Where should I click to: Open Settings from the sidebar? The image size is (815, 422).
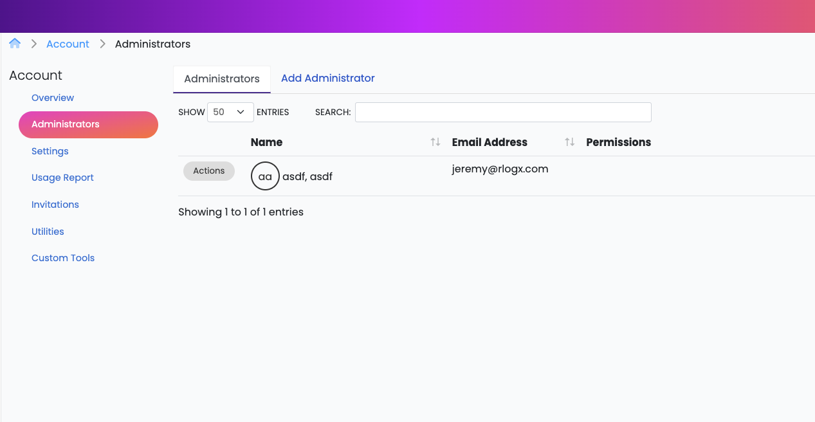click(x=50, y=151)
